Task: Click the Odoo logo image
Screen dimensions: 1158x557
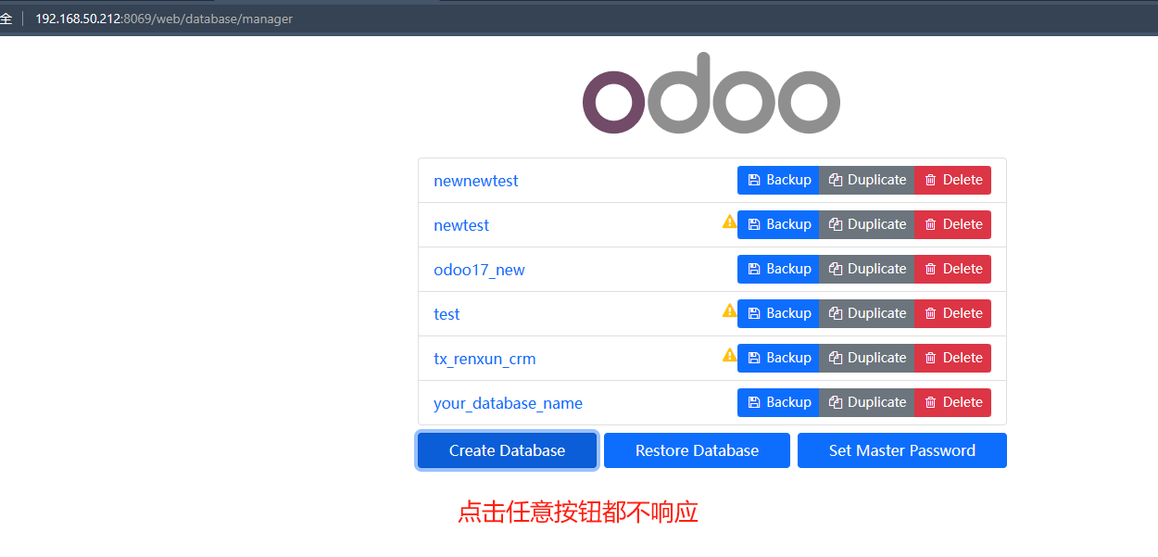Action: [711, 93]
